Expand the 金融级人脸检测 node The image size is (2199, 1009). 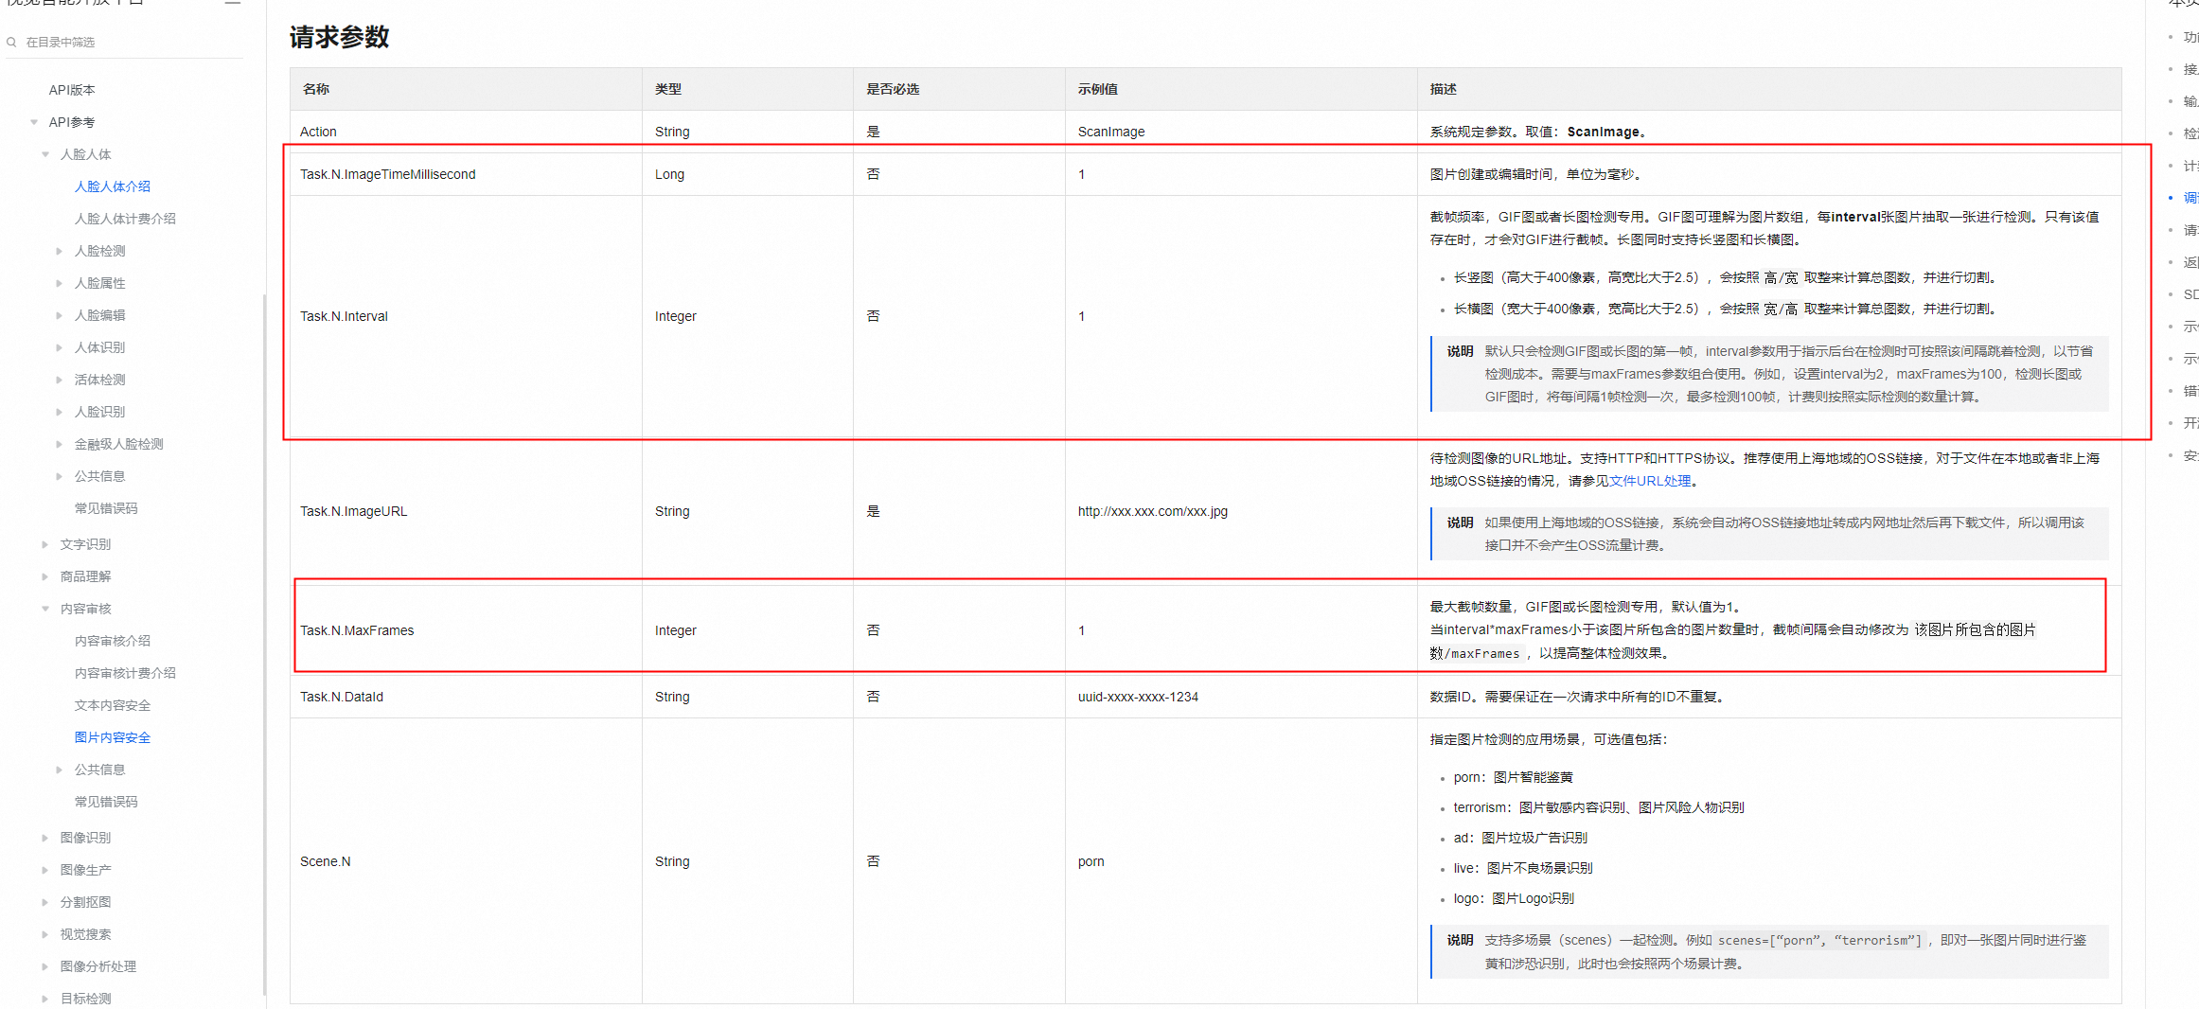point(59,444)
